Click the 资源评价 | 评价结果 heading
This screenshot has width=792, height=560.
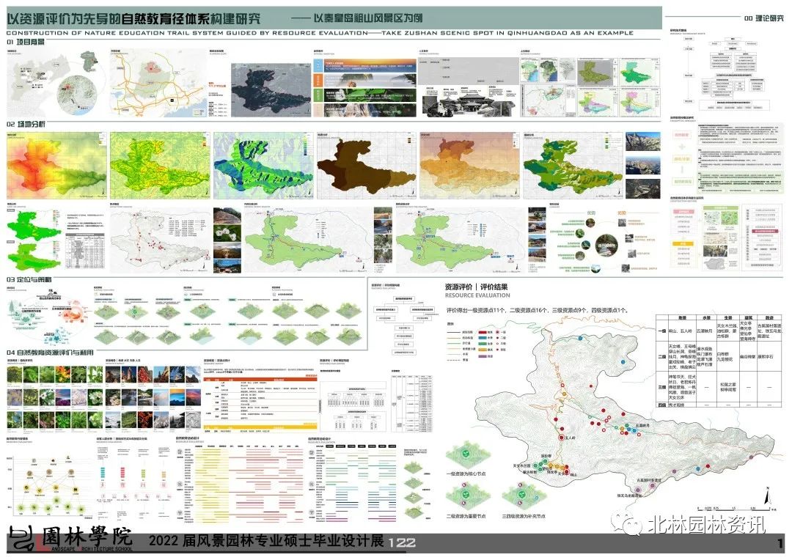(476, 287)
